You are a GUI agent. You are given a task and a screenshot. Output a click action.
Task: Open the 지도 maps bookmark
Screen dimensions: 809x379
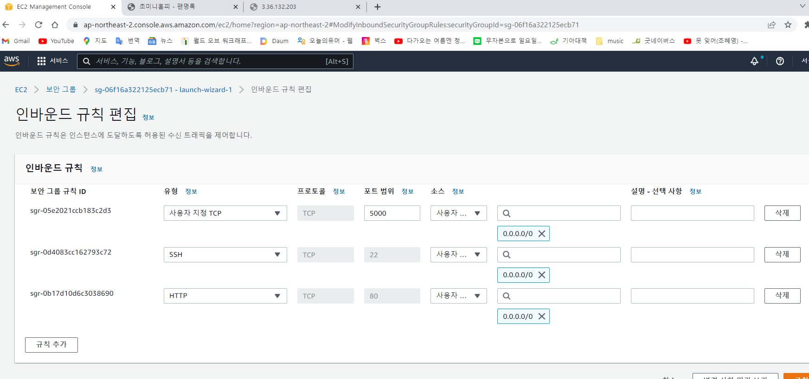[x=95, y=41]
